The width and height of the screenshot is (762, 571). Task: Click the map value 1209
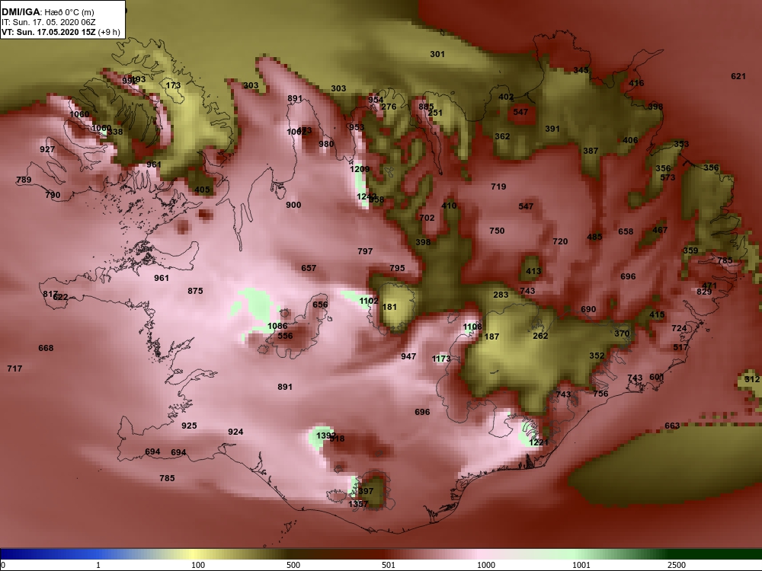pyautogui.click(x=360, y=169)
